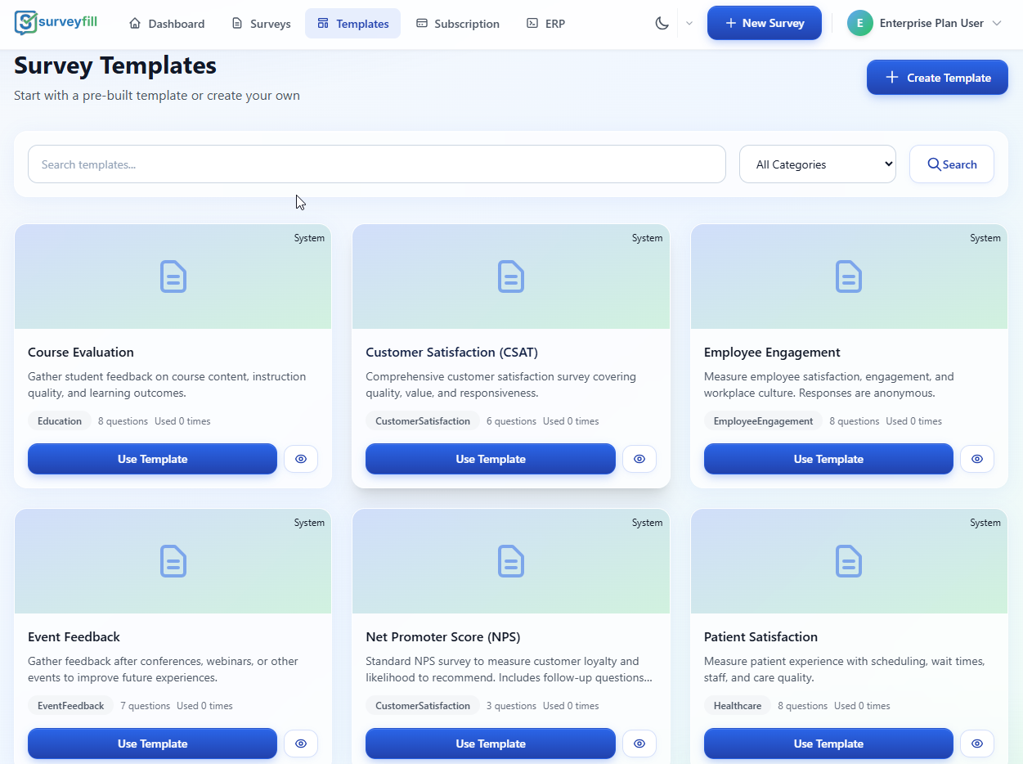Expand the Enterprise Plan User menu
Viewport: 1023px width, 764px height.
tap(996, 23)
